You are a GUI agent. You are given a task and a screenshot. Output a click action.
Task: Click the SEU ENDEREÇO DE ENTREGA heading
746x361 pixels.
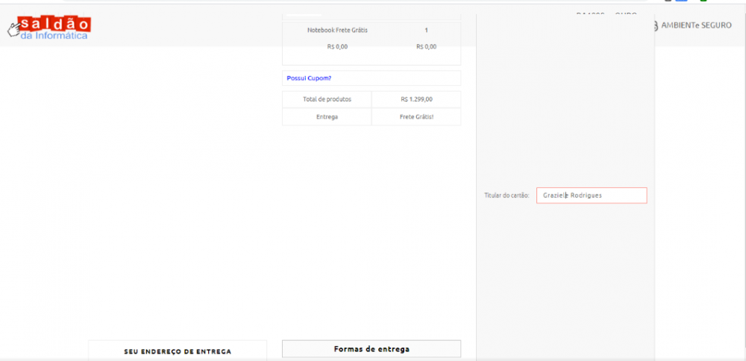tap(178, 352)
